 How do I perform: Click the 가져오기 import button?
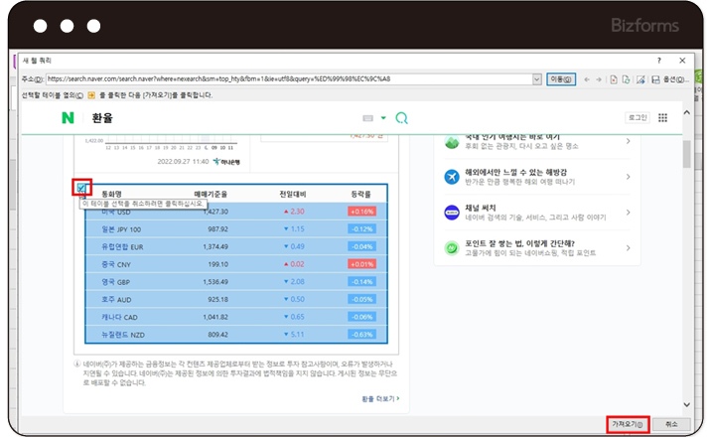pyautogui.click(x=627, y=423)
